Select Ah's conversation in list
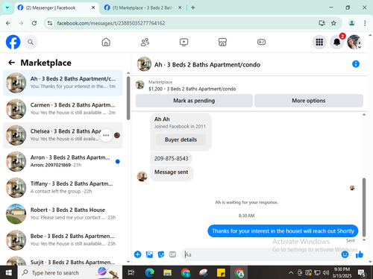The width and height of the screenshot is (373, 279). coord(63,83)
